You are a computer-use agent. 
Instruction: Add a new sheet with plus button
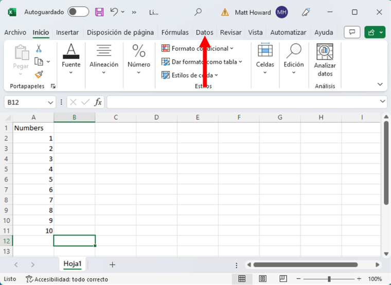click(x=112, y=264)
